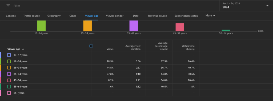This screenshot has width=273, height=101.
Task: Toggle the 25–34 years checkbox
Action: [x=9, y=68]
